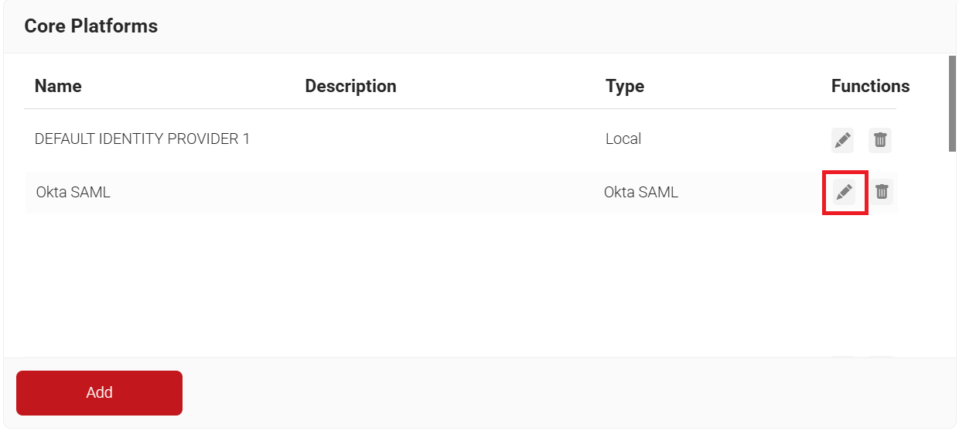Click the vertical scrollbar thumb
Image resolution: width=959 pixels, height=431 pixels.
click(952, 103)
